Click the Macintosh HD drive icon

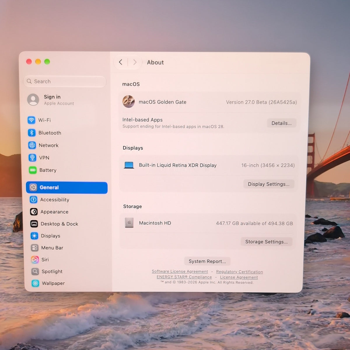[x=129, y=223]
